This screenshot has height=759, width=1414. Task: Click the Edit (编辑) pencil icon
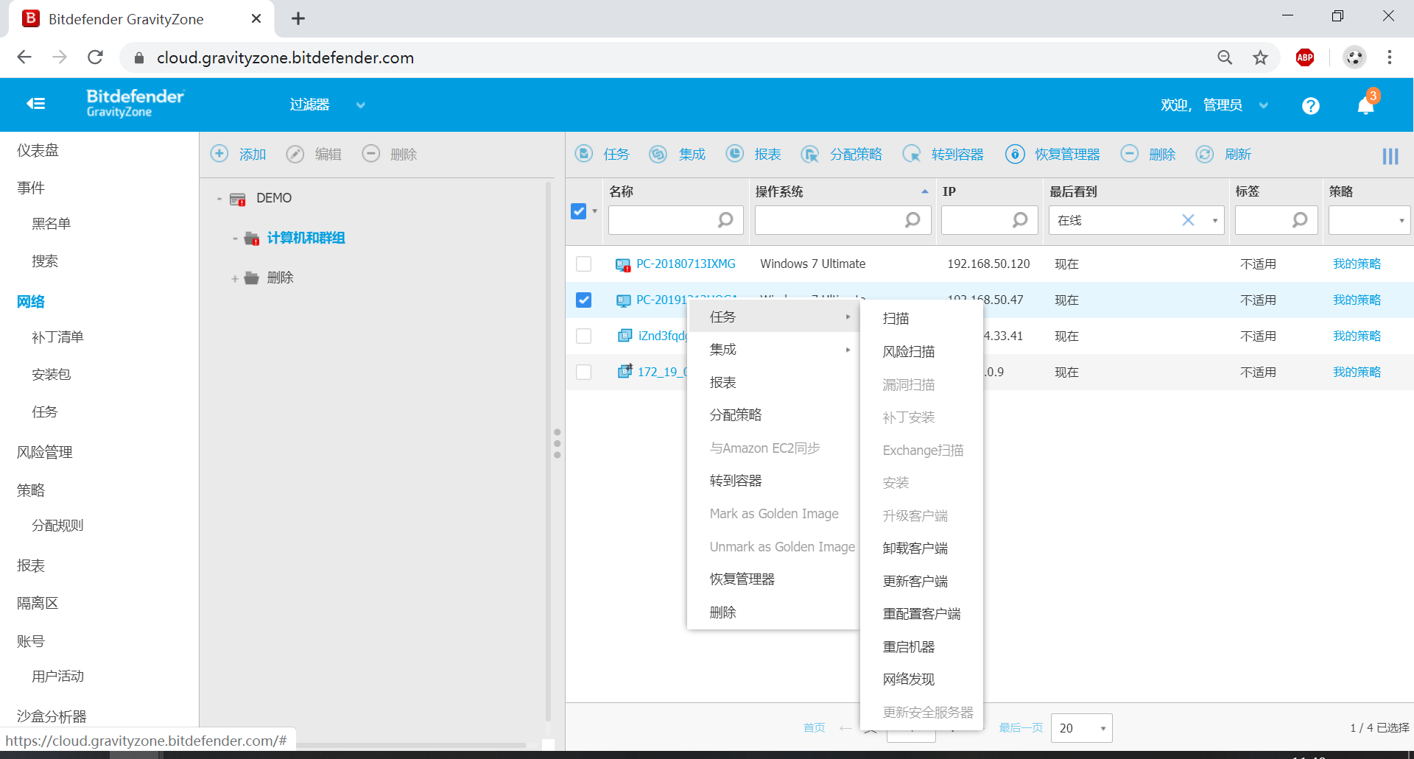click(295, 153)
